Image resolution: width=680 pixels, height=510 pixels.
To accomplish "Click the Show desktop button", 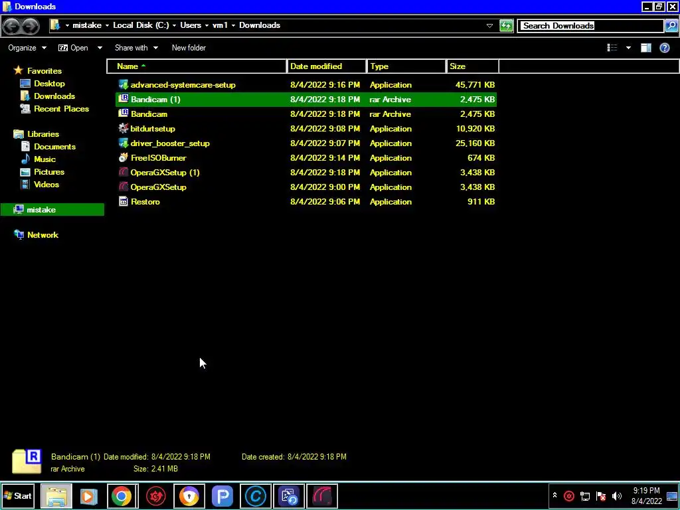I will pyautogui.click(x=672, y=495).
